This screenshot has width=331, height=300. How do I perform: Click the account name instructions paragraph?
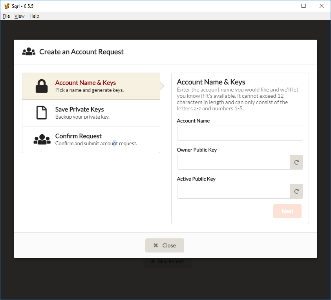238,99
